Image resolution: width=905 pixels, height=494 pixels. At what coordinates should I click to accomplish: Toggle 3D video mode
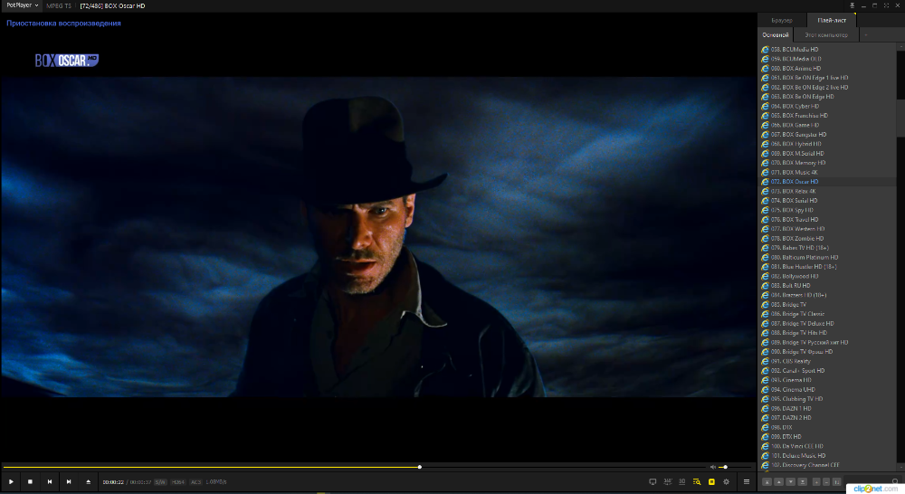pyautogui.click(x=681, y=482)
